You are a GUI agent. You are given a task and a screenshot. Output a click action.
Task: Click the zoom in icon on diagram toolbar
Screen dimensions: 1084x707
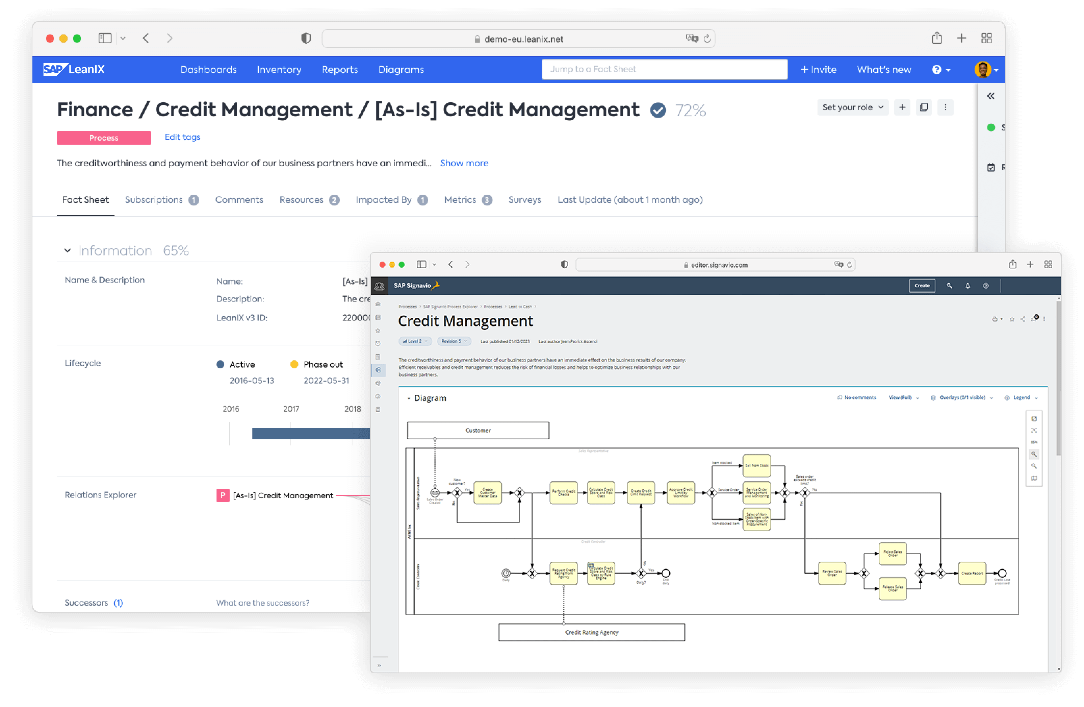[1034, 454]
